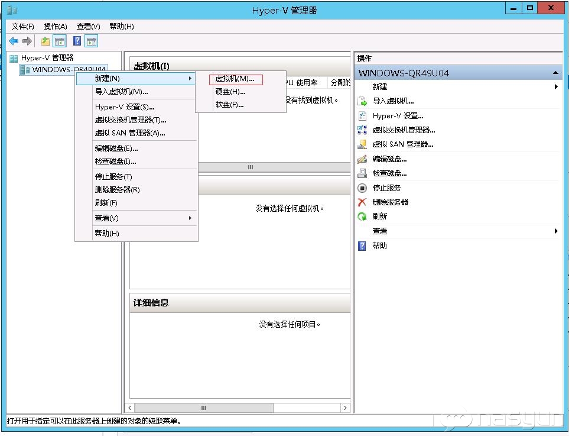
Task: Select 软盘(F)... in the 新建 submenu
Action: (240, 105)
